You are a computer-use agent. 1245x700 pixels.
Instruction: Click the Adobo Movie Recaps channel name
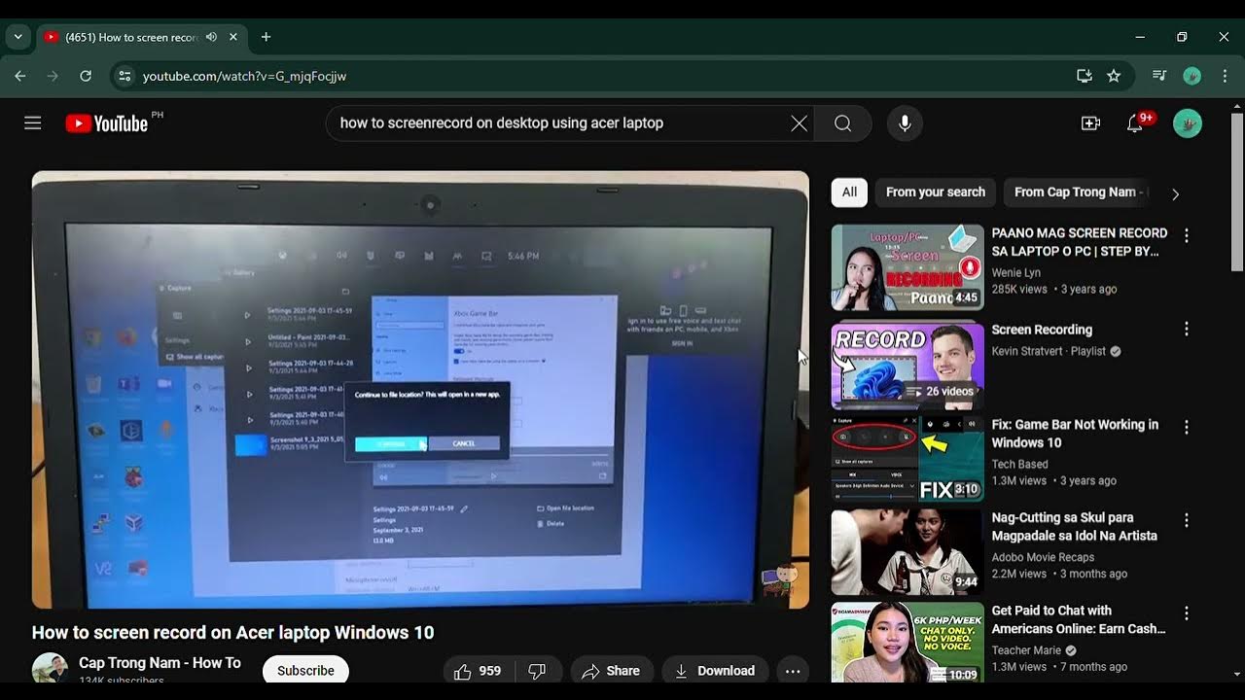pos(1043,558)
